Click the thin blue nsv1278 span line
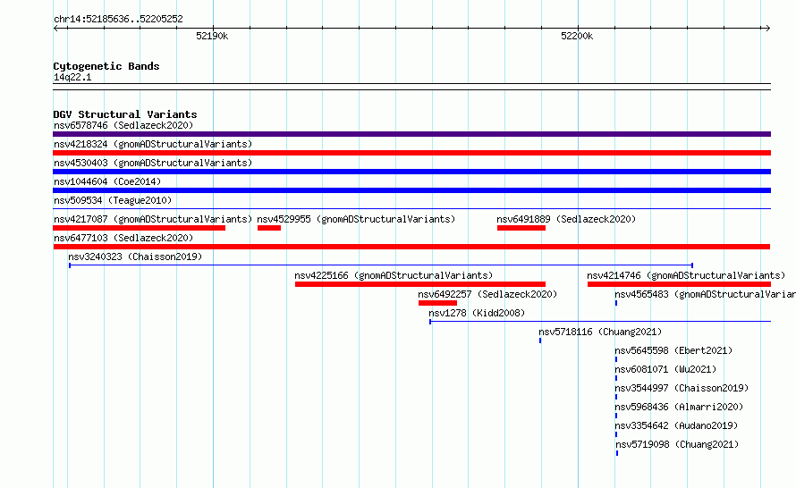This screenshot has height=488, width=796. pyautogui.click(x=600, y=322)
